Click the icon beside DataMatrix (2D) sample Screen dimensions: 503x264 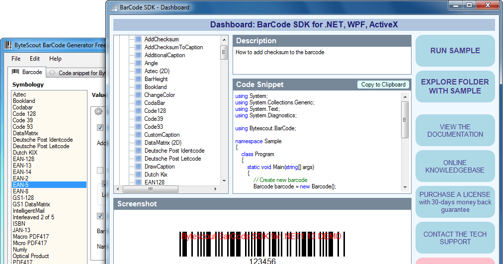138,143
